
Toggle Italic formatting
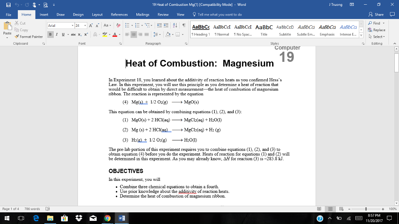pyautogui.click(x=56, y=35)
